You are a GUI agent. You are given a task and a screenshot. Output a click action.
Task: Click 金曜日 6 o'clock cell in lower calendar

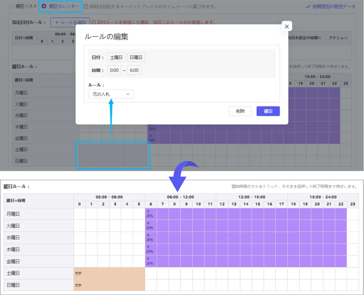click(151, 262)
